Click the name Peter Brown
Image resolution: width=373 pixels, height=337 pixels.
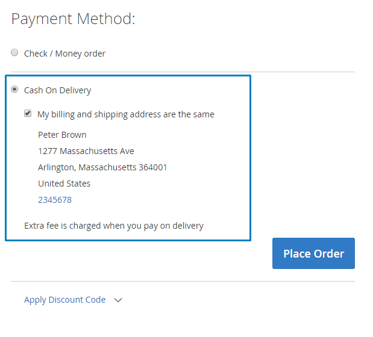click(x=62, y=135)
